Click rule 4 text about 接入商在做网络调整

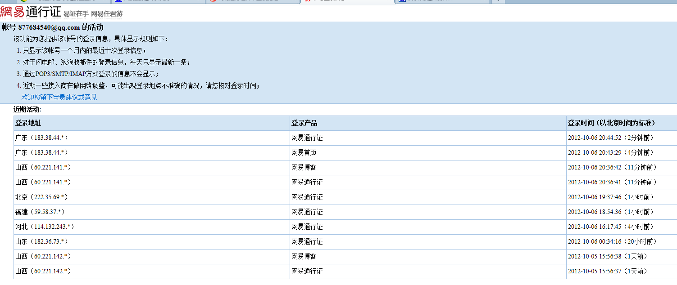[141, 85]
